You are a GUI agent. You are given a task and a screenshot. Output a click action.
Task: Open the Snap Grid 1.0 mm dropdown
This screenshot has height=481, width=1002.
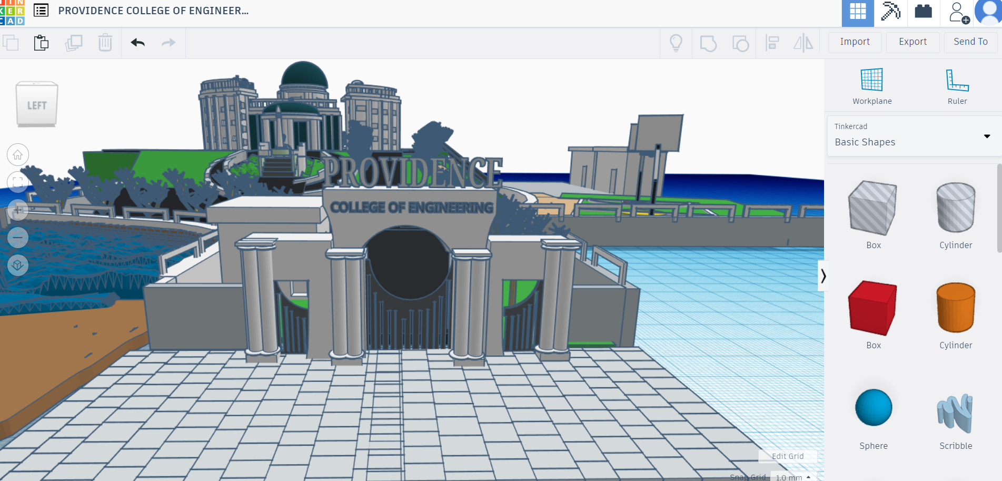pyautogui.click(x=793, y=477)
